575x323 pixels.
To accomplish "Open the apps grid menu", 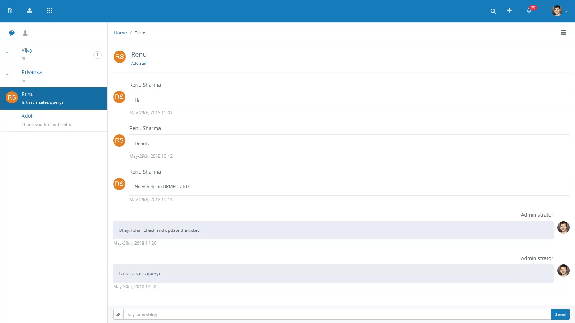I will coord(50,10).
